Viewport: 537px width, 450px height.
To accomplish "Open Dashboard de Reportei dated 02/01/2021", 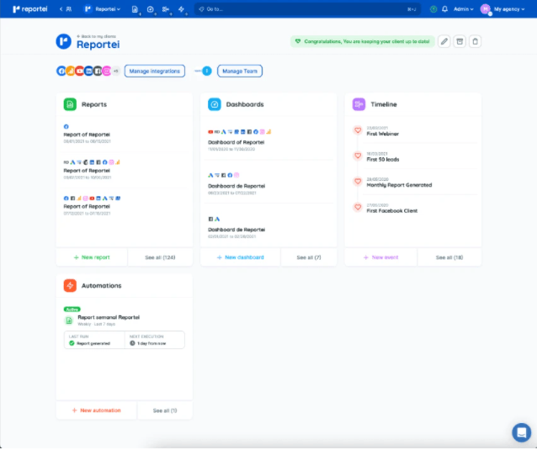I will [268, 228].
